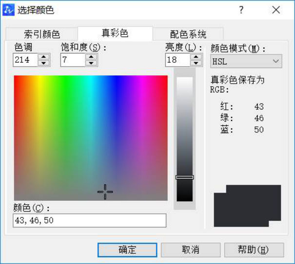Switch to the 索引颜色 tab
The image size is (295, 264).
[42, 35]
